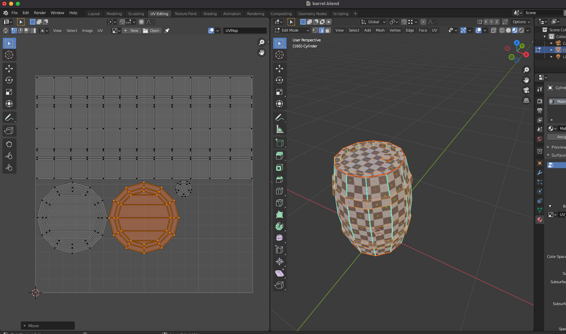Image resolution: width=566 pixels, height=334 pixels.
Task: Select the Knife tool in 3D viewport toolbar
Action: pos(279,203)
